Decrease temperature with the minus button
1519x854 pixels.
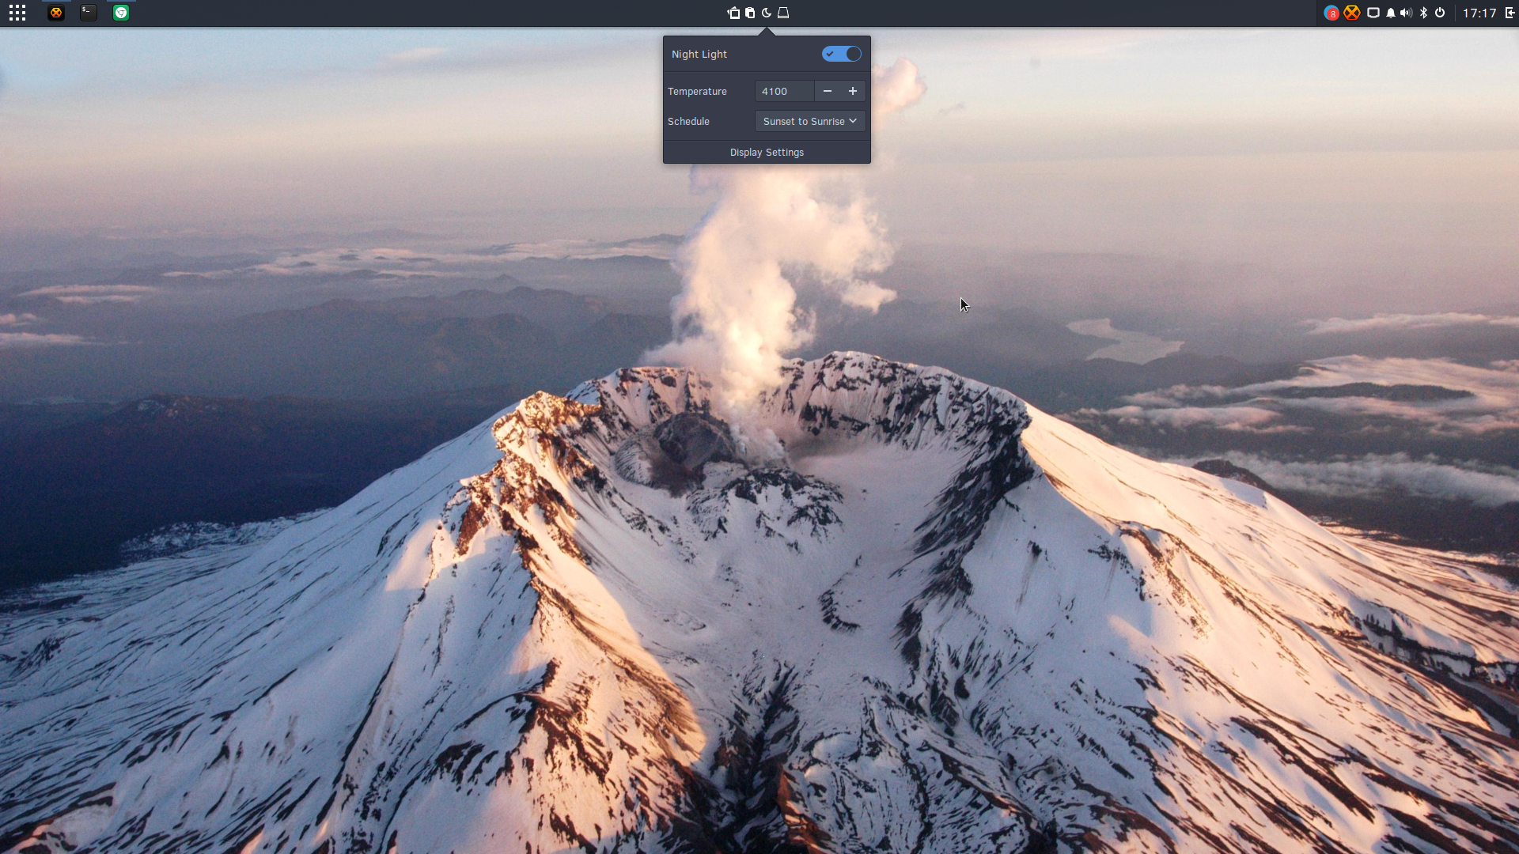[x=828, y=91]
